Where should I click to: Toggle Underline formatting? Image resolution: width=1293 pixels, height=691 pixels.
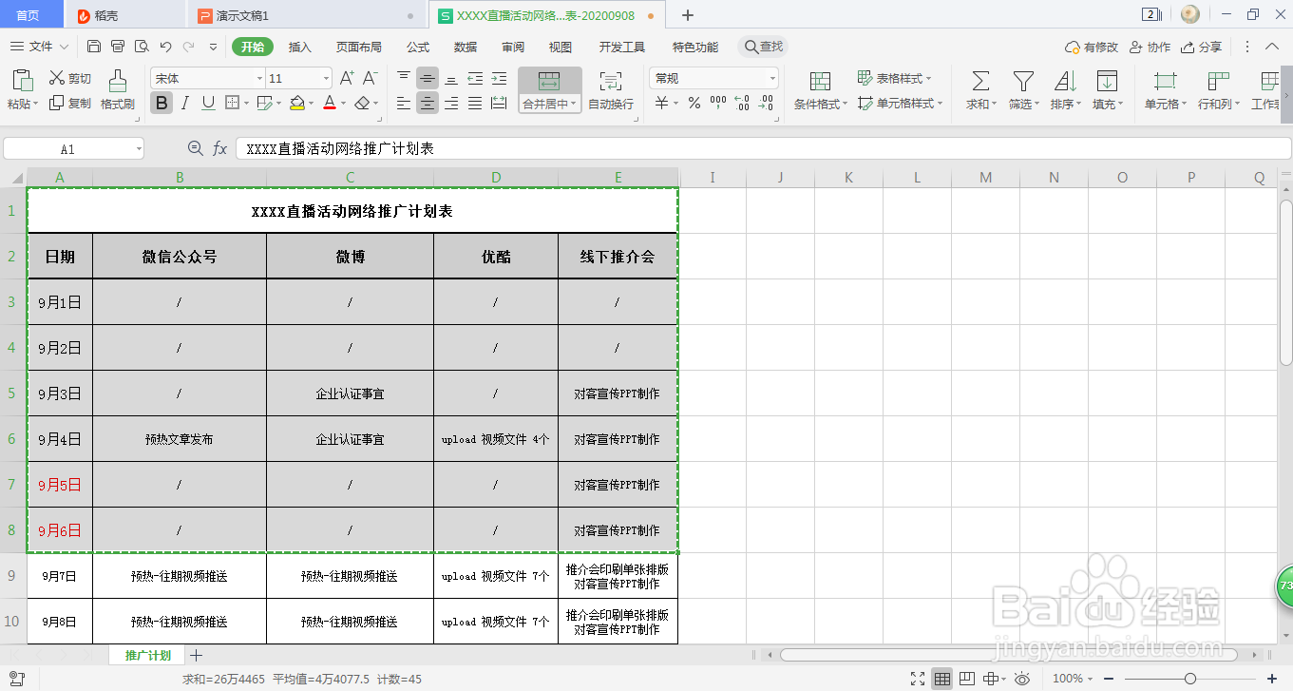(x=208, y=104)
